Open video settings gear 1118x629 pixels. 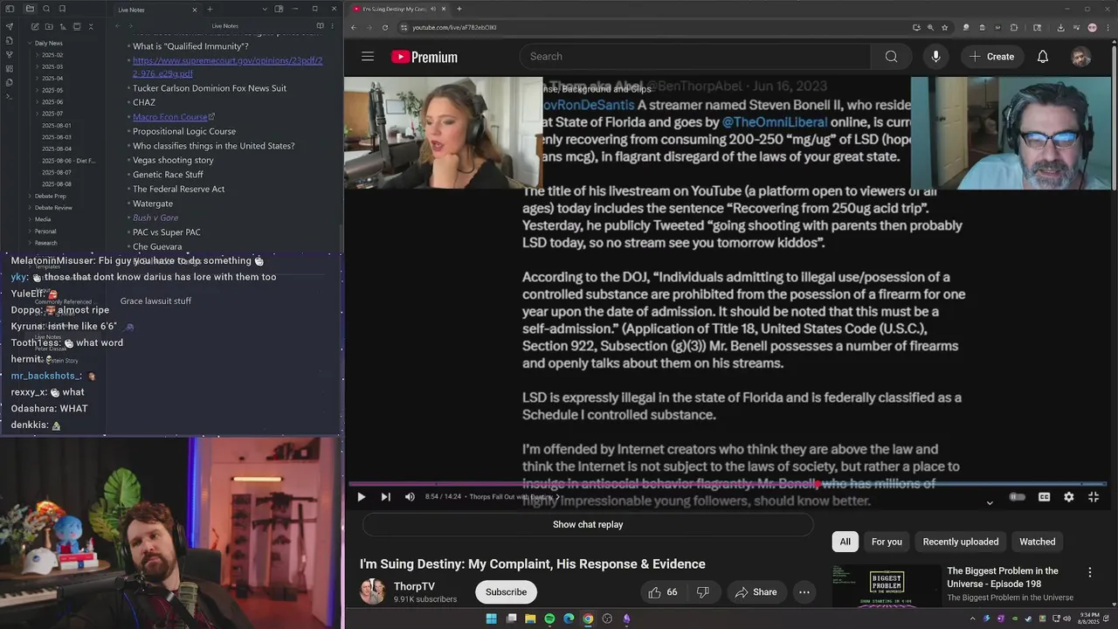click(1068, 497)
